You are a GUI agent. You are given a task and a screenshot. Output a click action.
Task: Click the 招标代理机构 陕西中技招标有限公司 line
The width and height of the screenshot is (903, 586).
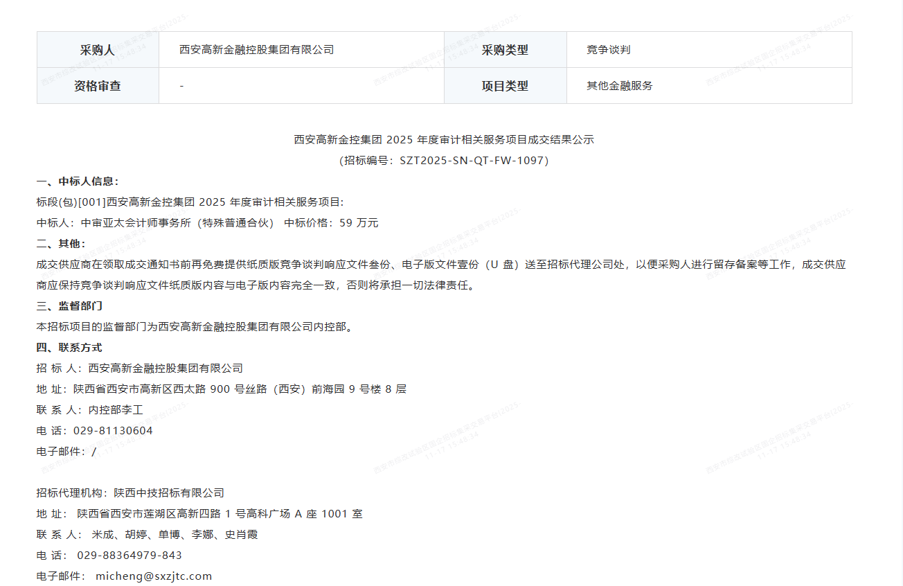[x=130, y=493]
